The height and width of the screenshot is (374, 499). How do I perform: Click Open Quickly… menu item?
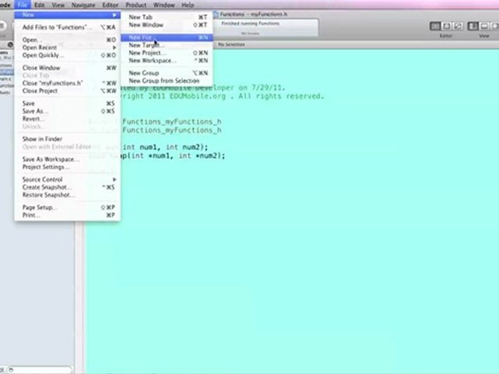pos(68,55)
